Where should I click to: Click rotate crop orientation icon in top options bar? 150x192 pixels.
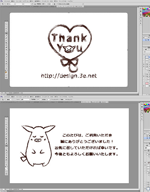point(32,4)
